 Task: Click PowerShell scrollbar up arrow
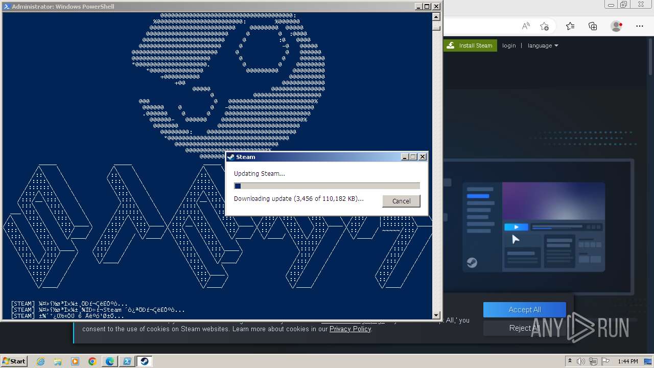pyautogui.click(x=436, y=16)
